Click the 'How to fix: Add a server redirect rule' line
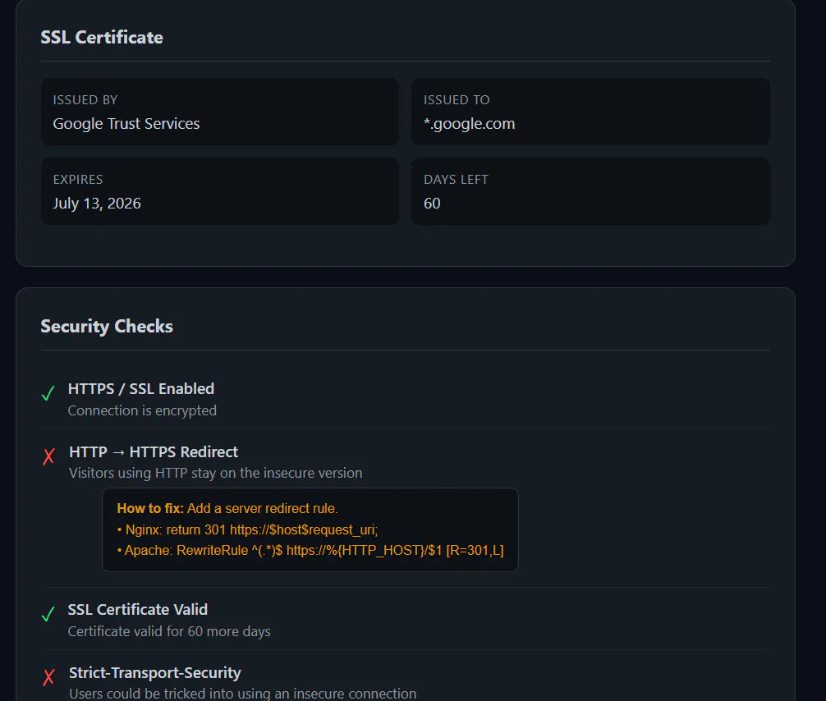Viewport: 826px width, 701px height. (227, 508)
